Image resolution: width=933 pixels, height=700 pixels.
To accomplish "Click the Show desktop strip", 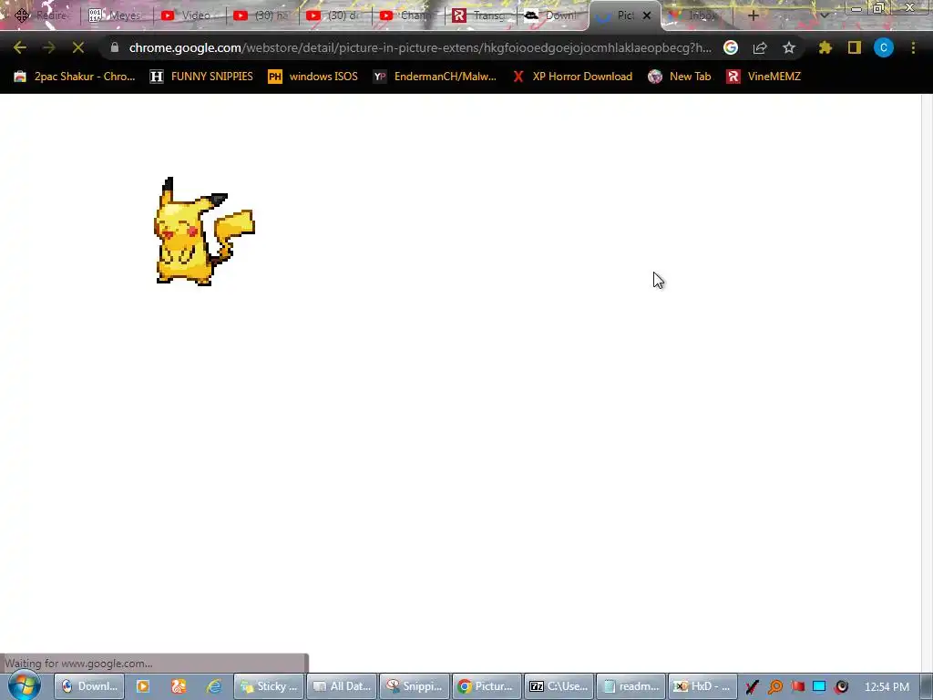I will click(927, 687).
